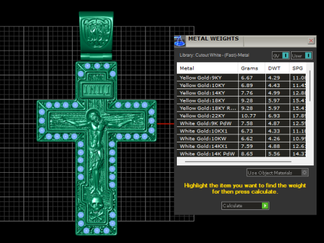
Task: Click the horizontal scrollbar under metal list
Action: [238, 161]
